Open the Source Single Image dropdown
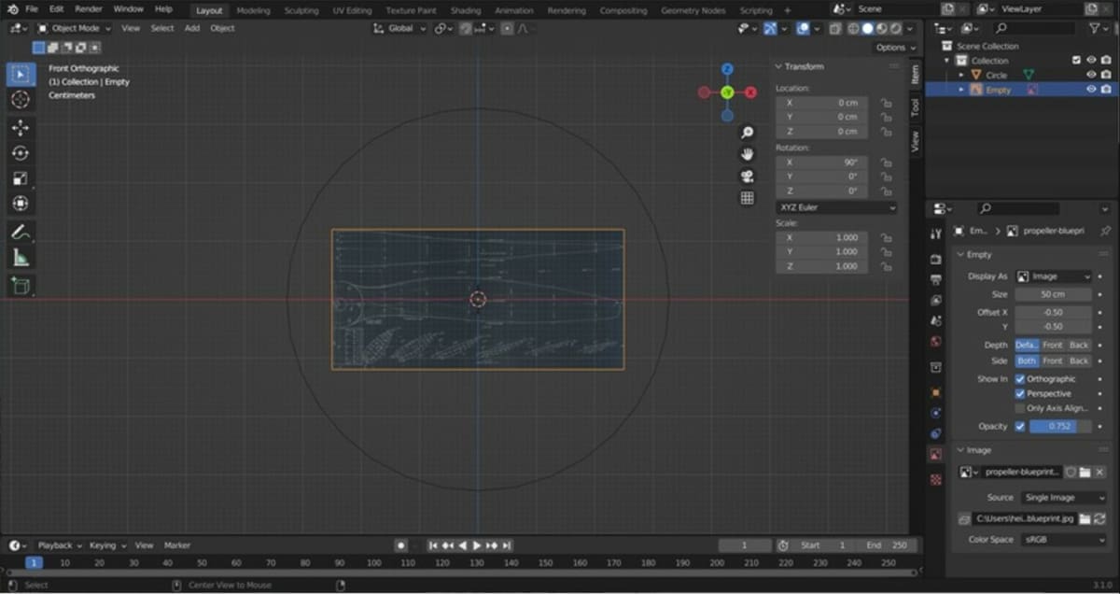Image resolution: width=1120 pixels, height=594 pixels. pyautogui.click(x=1063, y=498)
